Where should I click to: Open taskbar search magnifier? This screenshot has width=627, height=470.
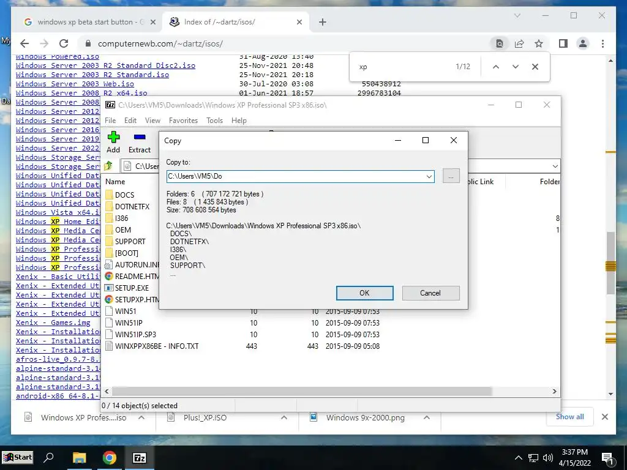click(48, 458)
